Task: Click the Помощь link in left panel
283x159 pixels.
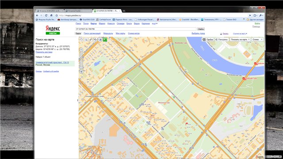Action: pyautogui.click(x=38, y=72)
